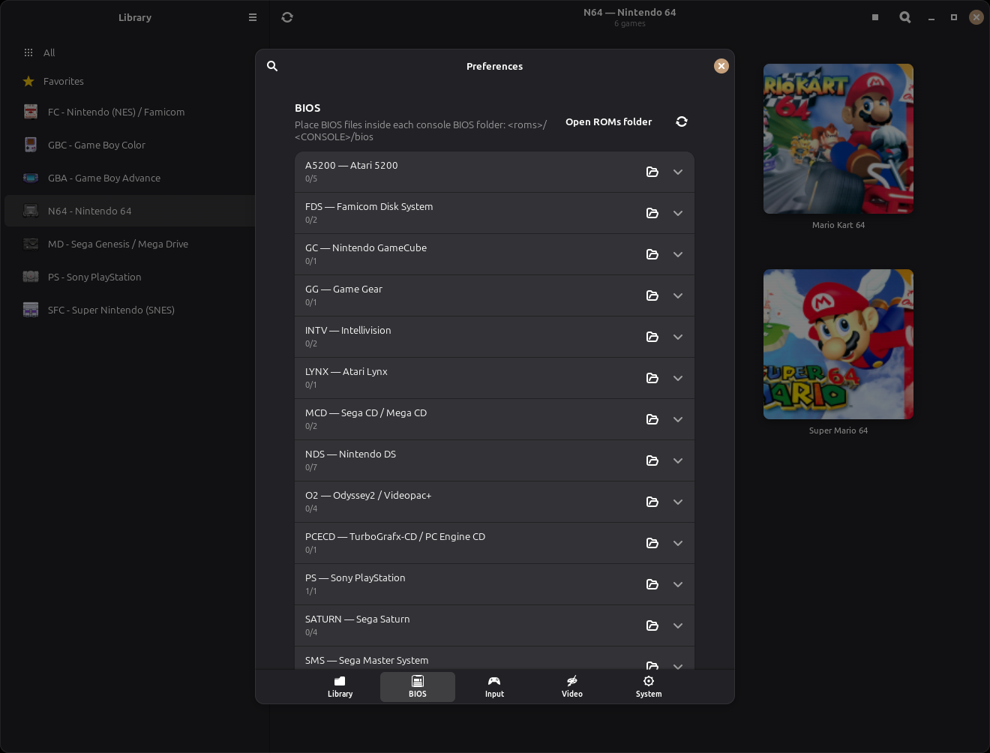Expand the Famicom Disk System BIOS row

678,213
